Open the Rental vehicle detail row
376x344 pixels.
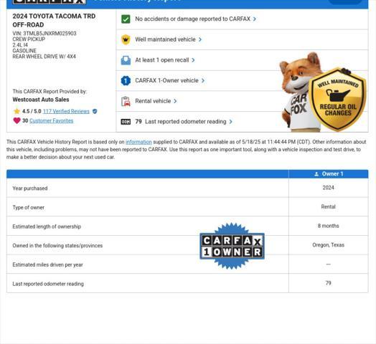(243, 101)
